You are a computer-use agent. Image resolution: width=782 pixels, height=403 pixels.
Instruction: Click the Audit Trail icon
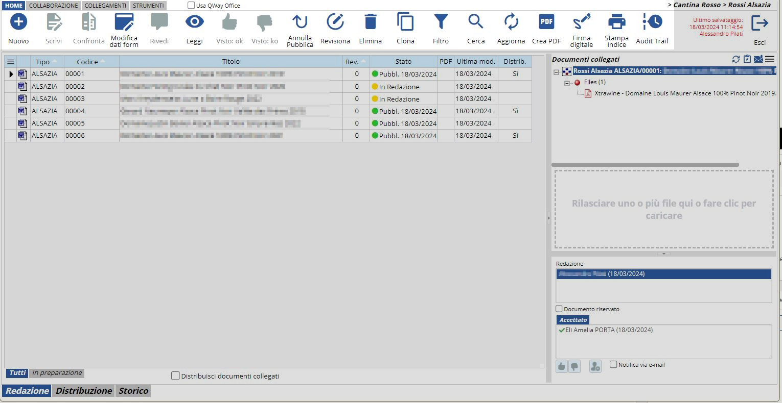click(652, 22)
